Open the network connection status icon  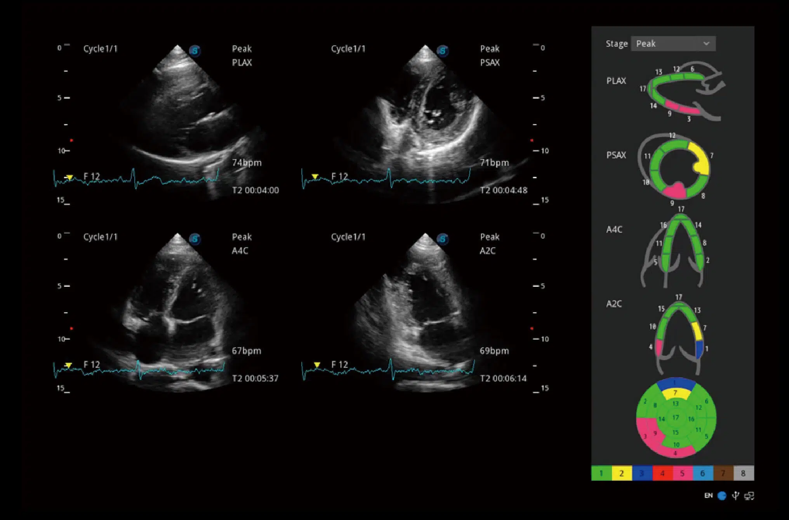click(749, 496)
